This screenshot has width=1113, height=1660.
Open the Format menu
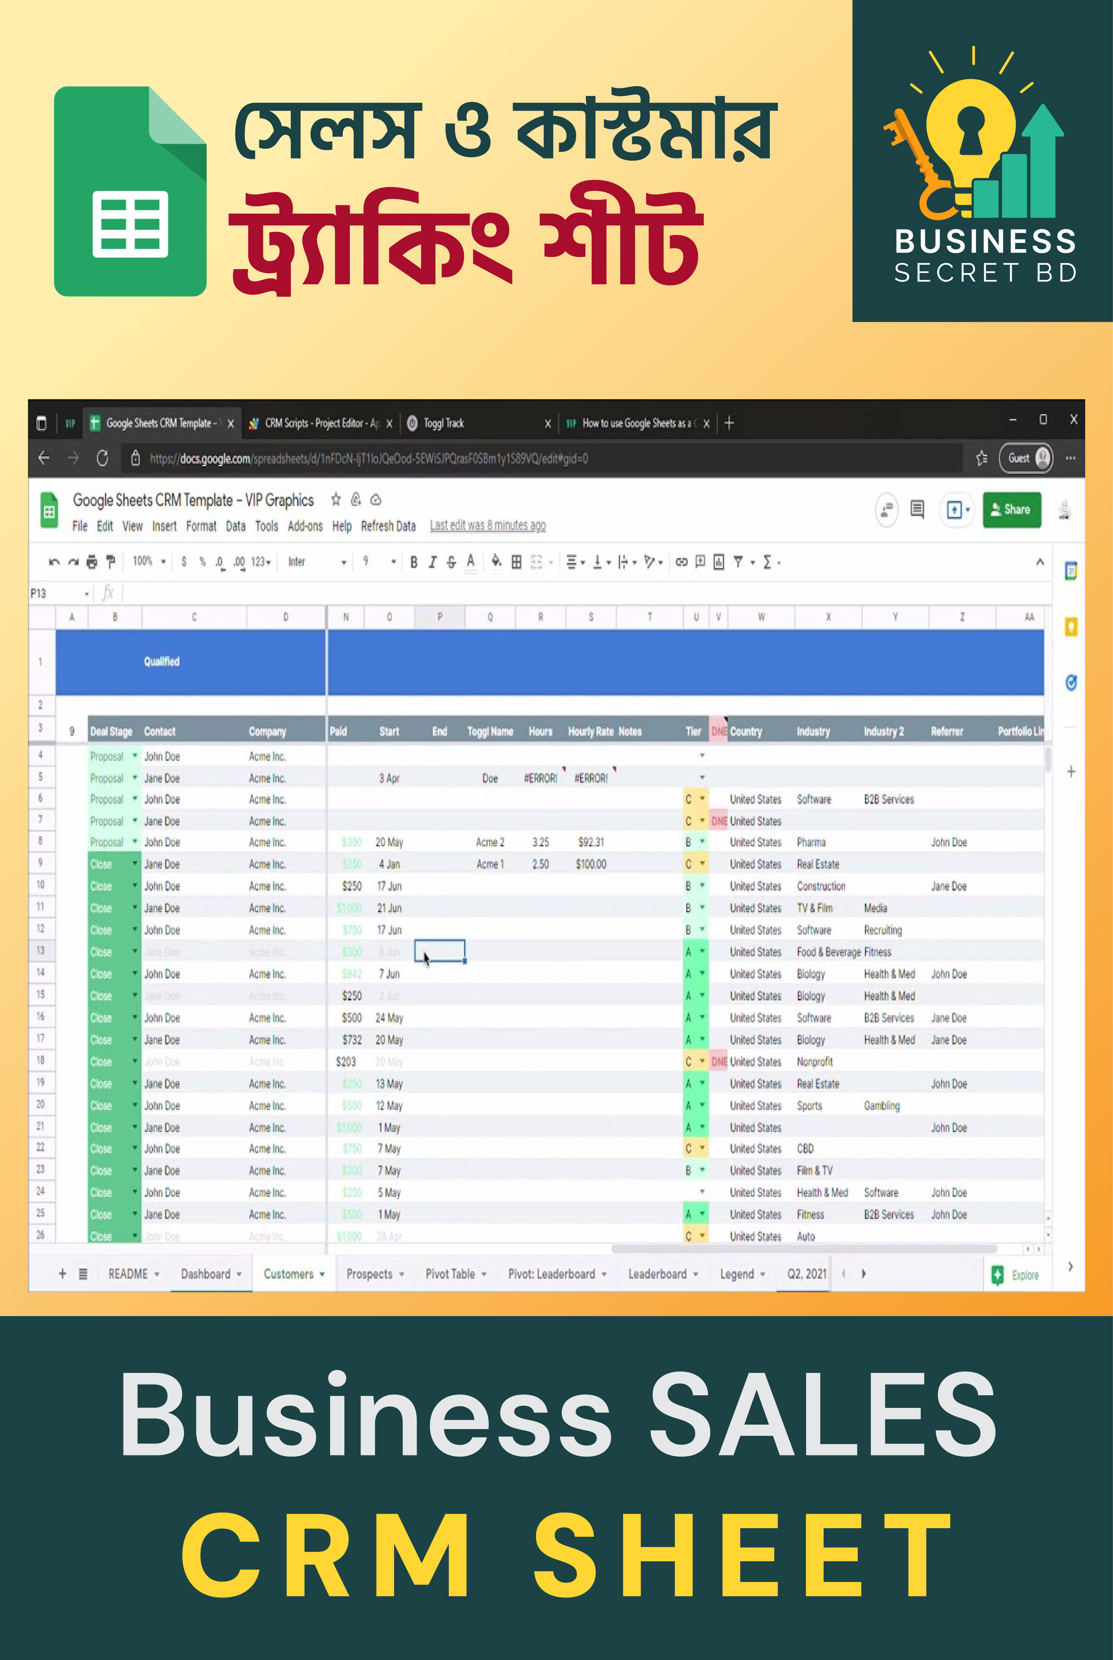point(201,526)
